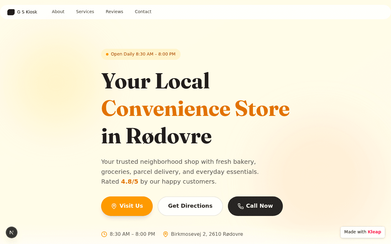
Task: Click the 4.8/5 rating text
Action: pos(130,181)
